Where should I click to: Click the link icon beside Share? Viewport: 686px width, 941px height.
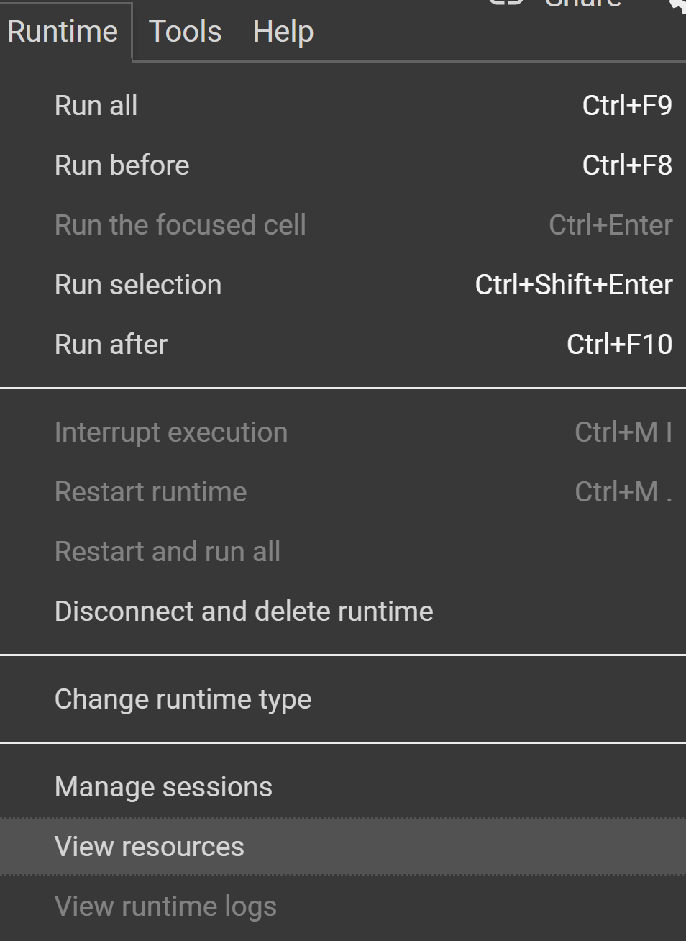pos(504,4)
